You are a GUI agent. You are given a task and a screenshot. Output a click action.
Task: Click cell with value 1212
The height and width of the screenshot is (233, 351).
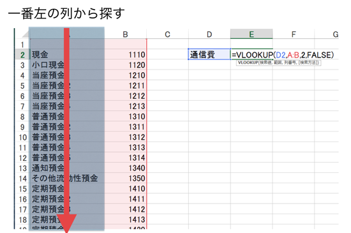coord(125,96)
